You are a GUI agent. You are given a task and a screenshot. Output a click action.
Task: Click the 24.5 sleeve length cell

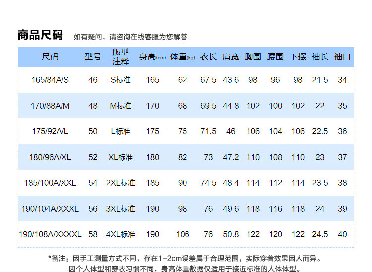320,234
